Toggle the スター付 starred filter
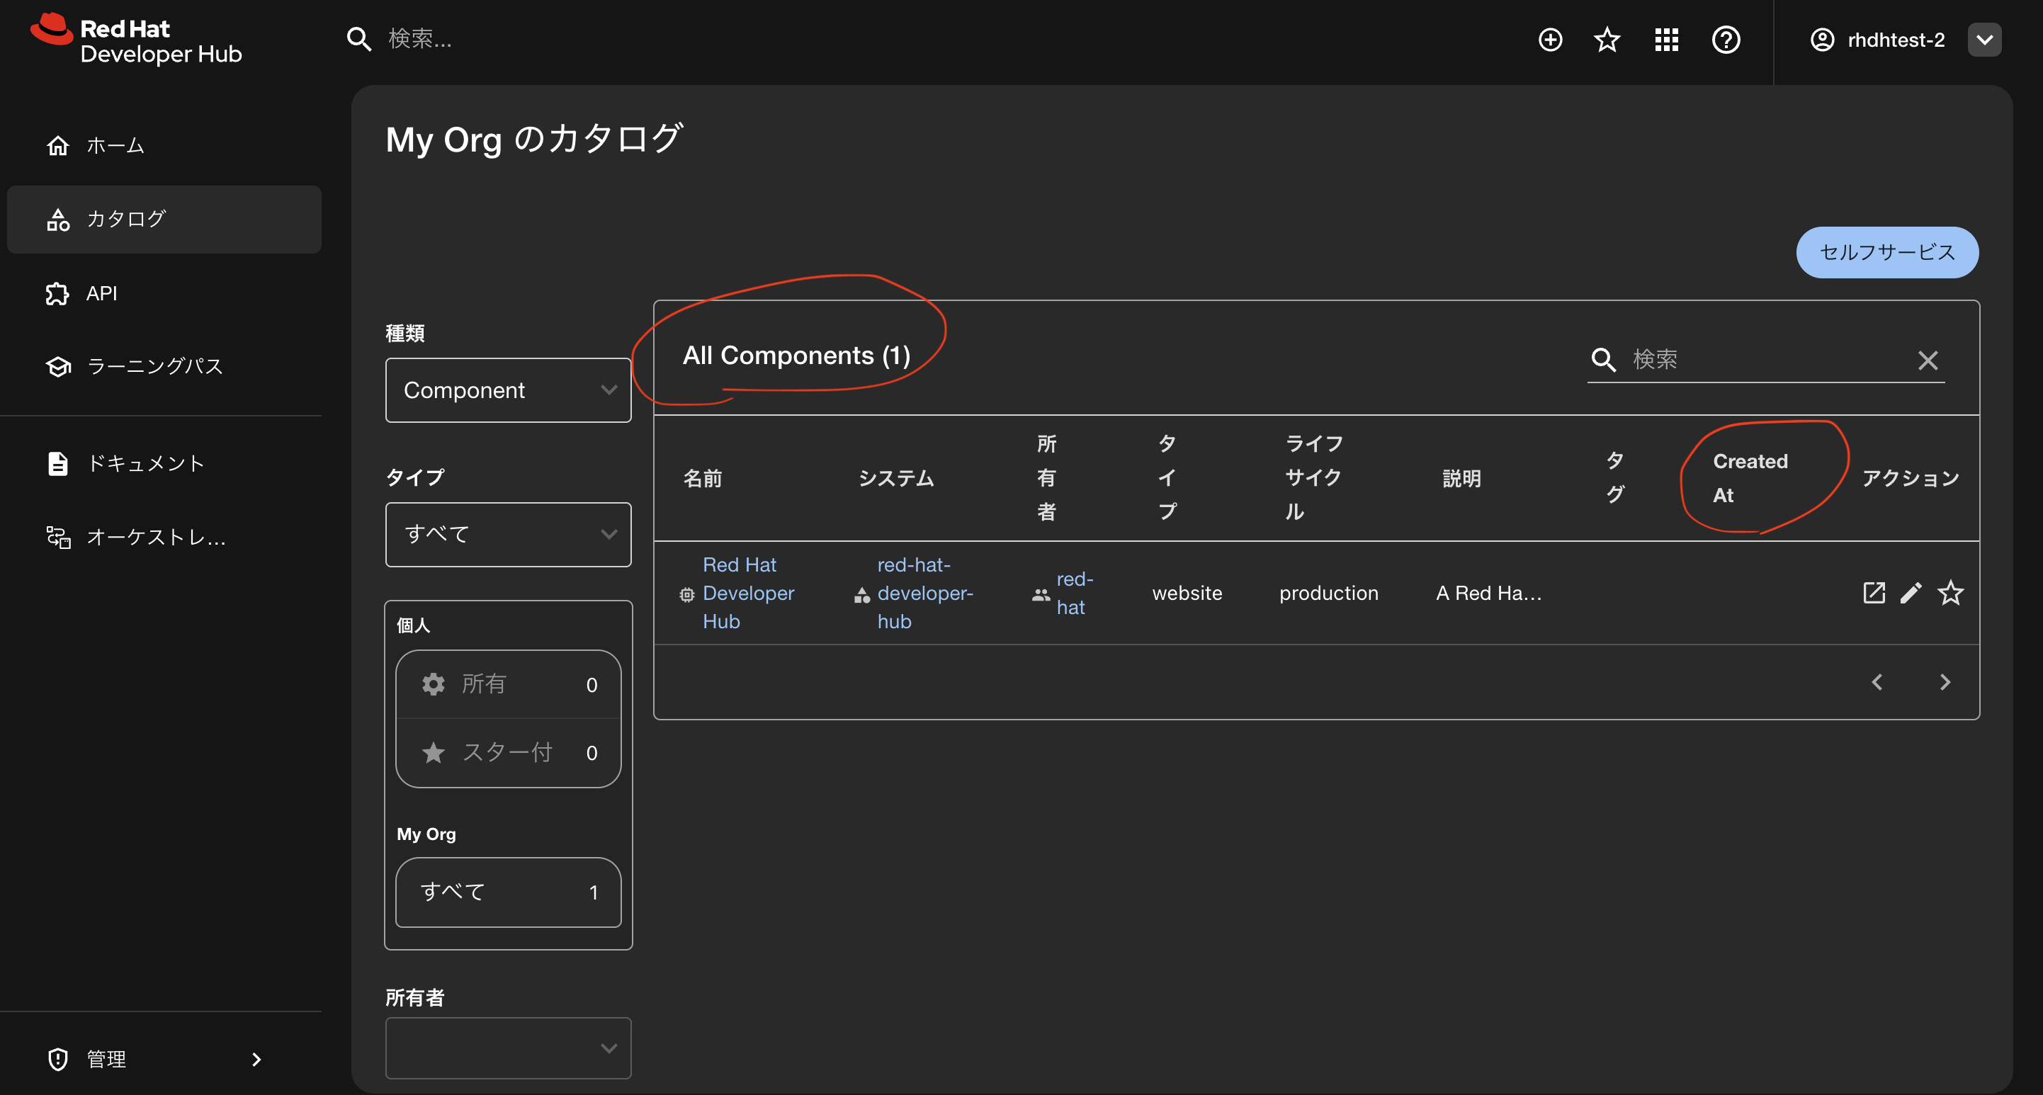Viewport: 2043px width, 1095px height. 508,752
